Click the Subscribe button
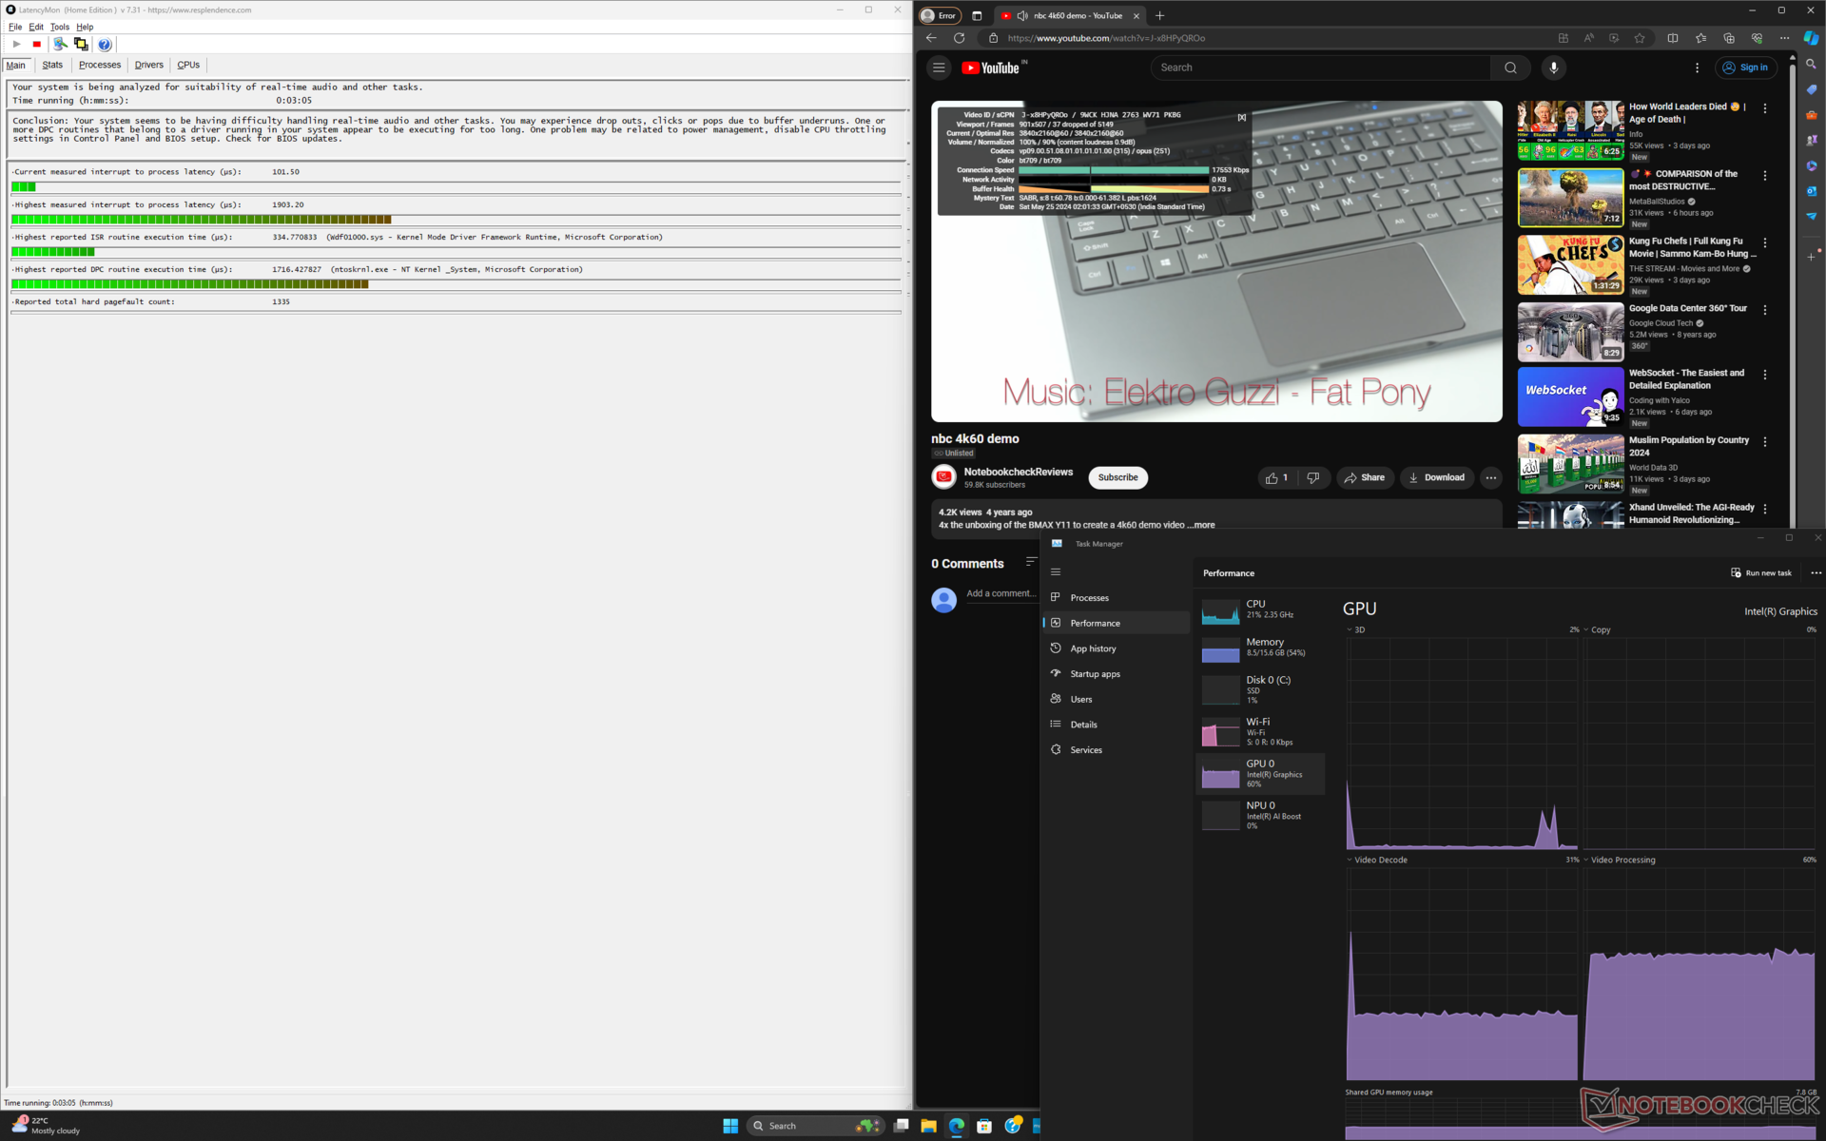1826x1141 pixels. 1117,478
